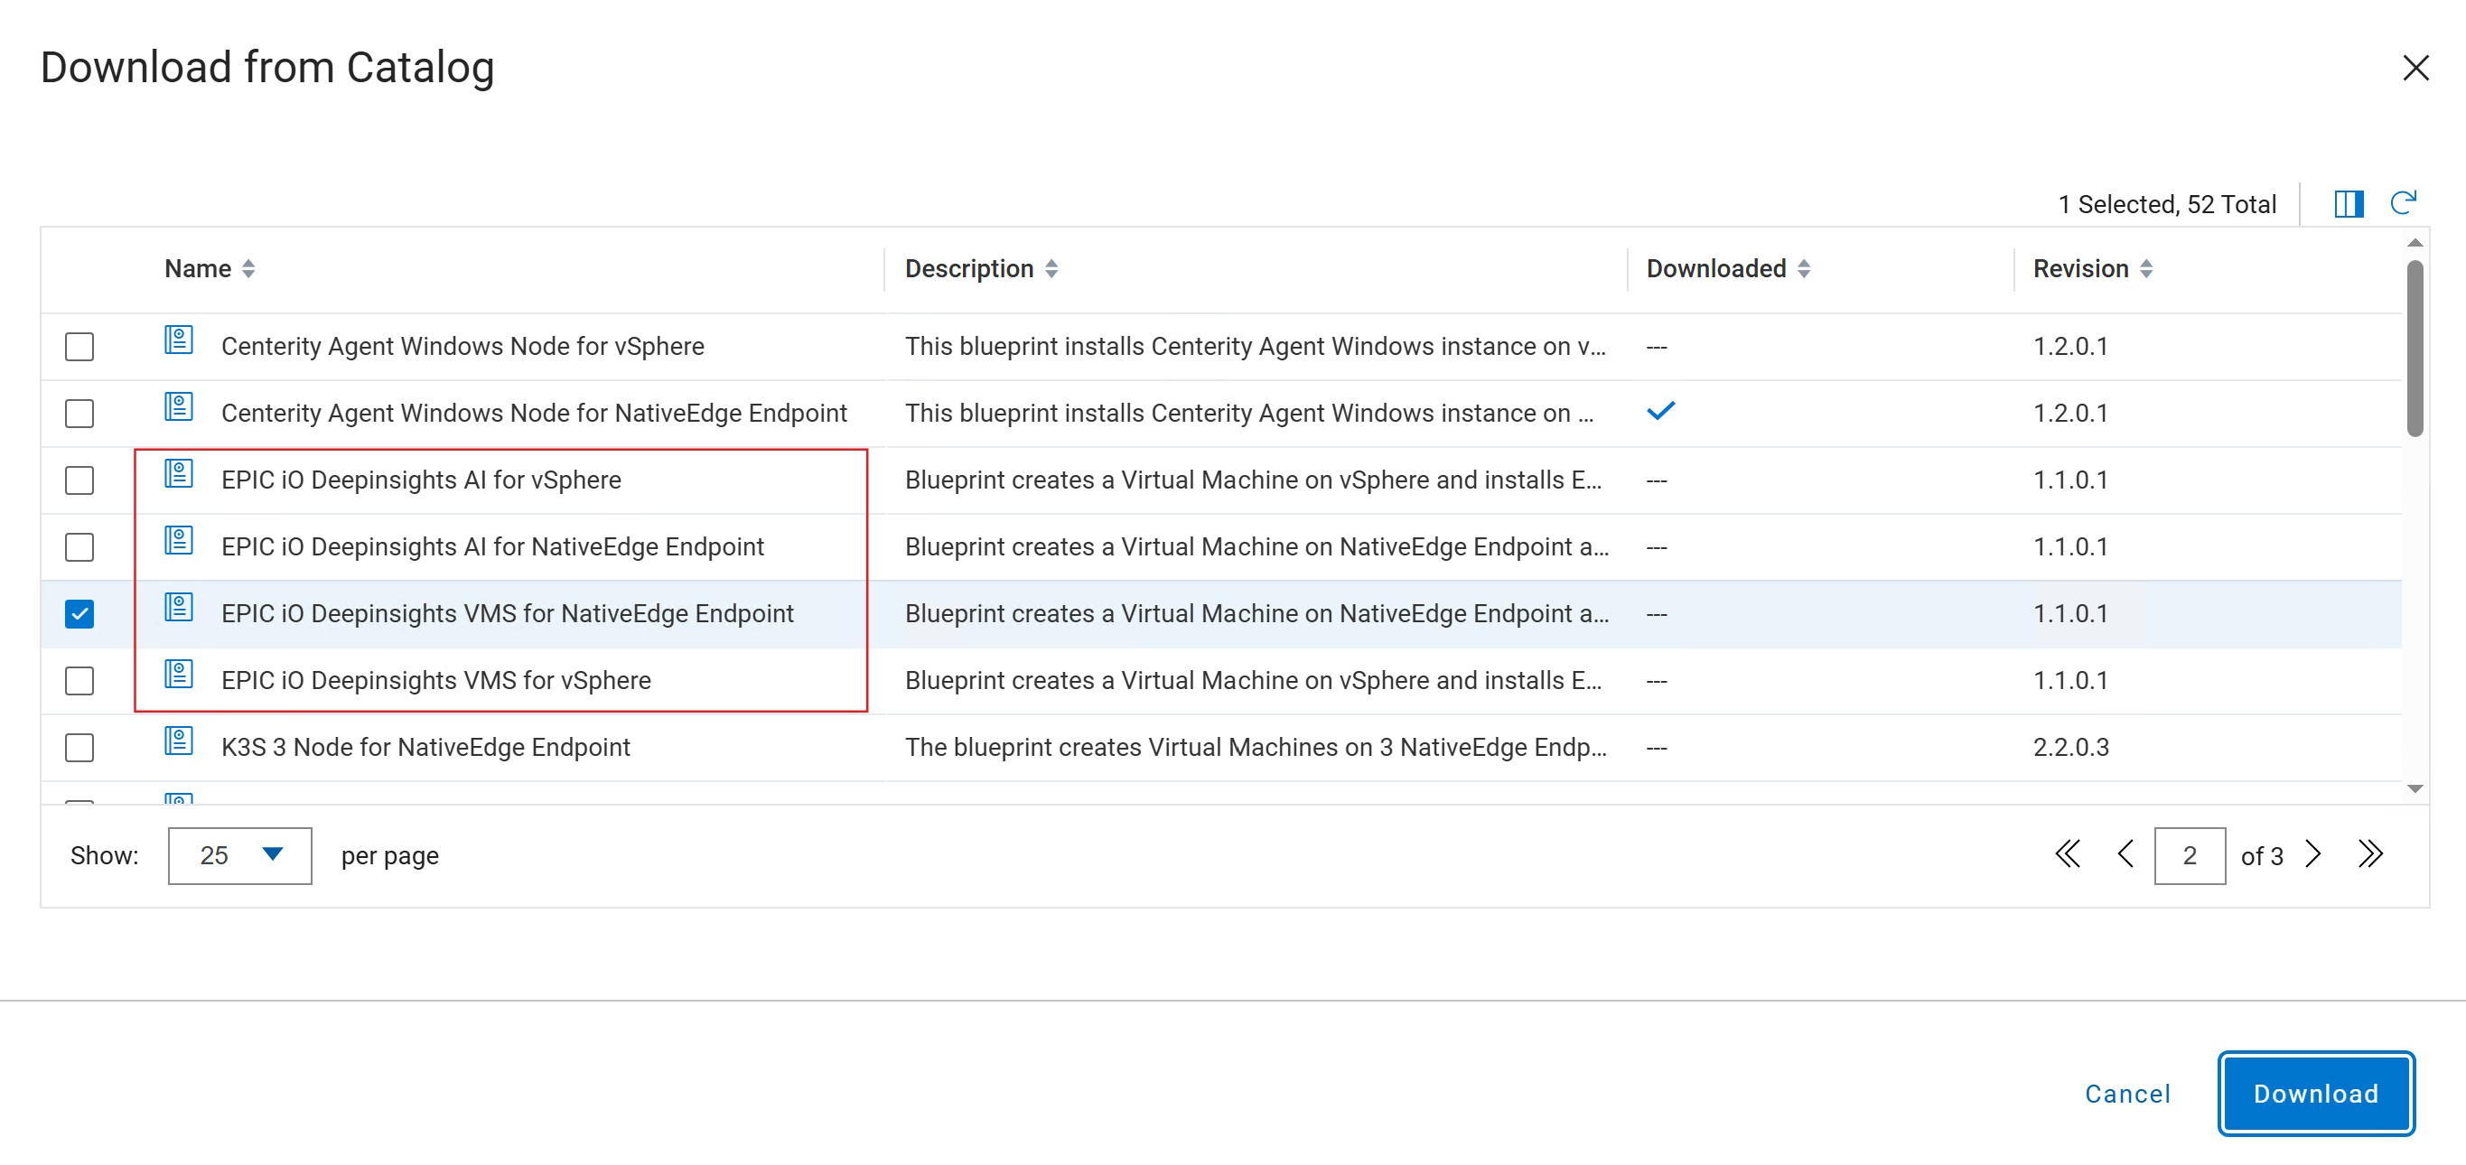
Task: Select EPIC iO Deepinsights AI NativeEdge checkbox
Action: pyautogui.click(x=79, y=547)
